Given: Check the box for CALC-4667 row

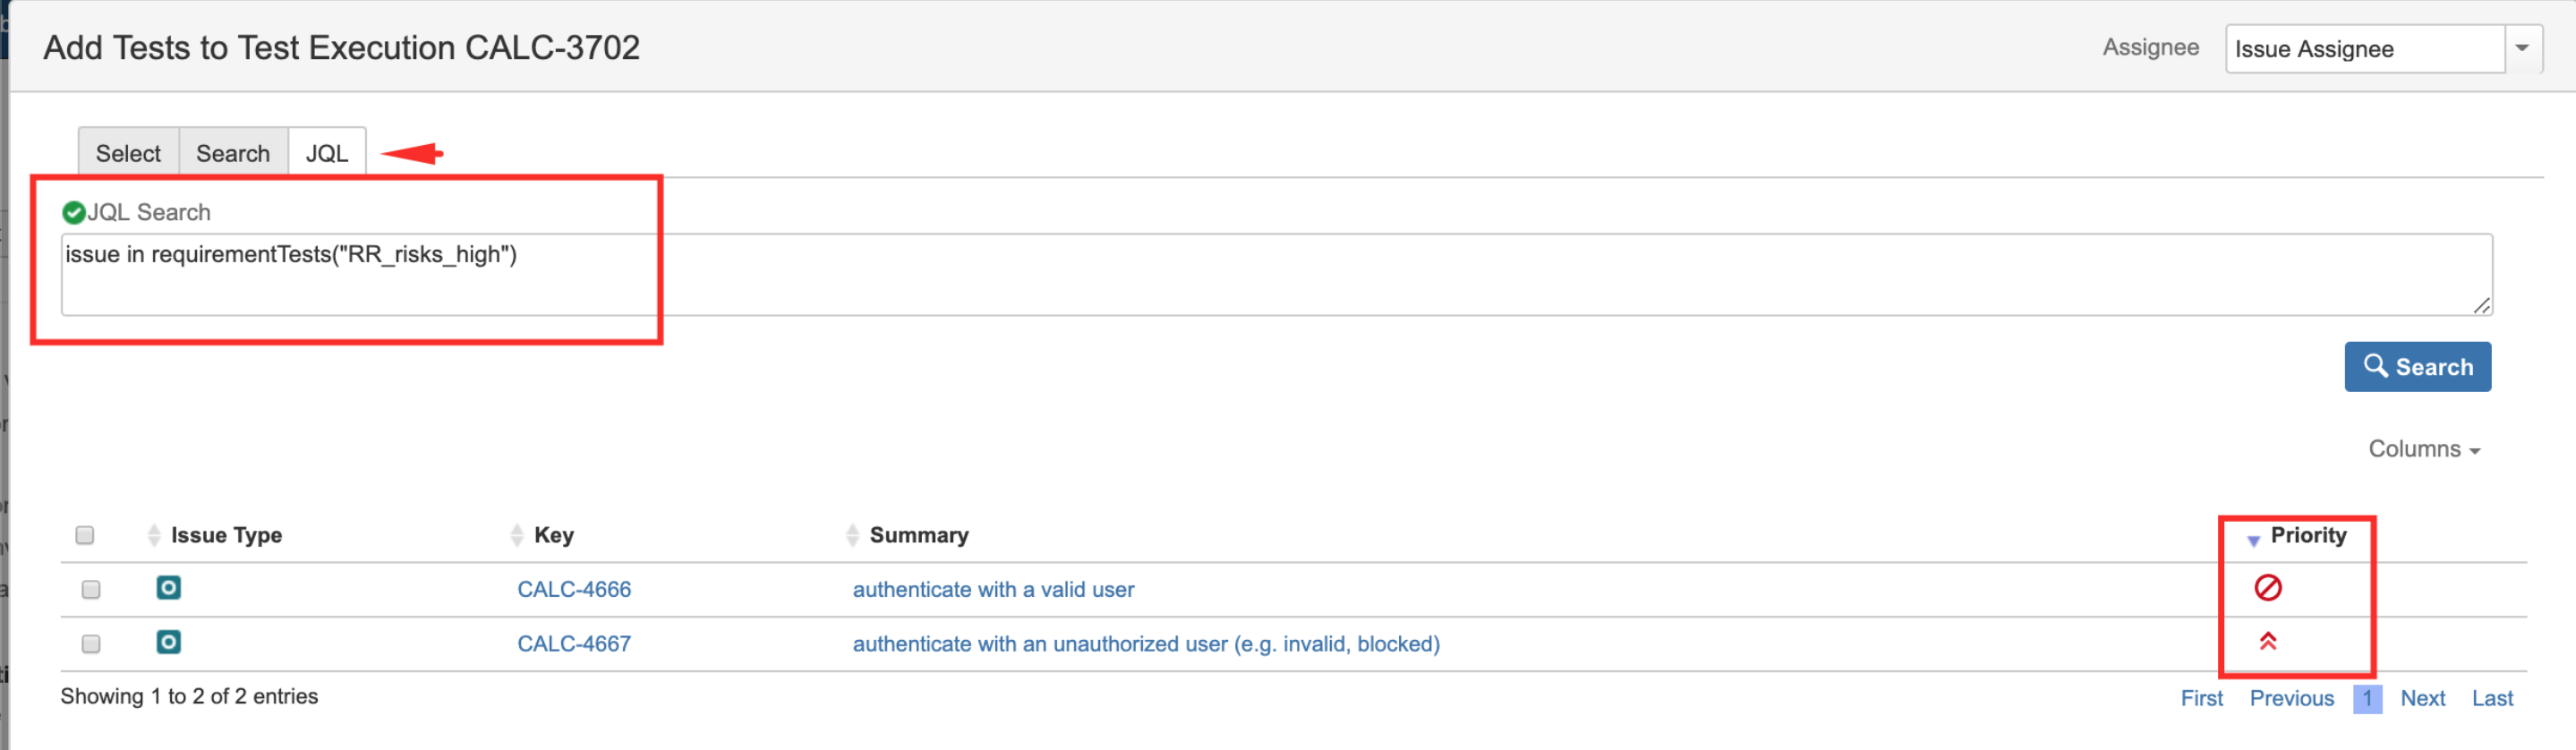Looking at the screenshot, I should coord(91,643).
